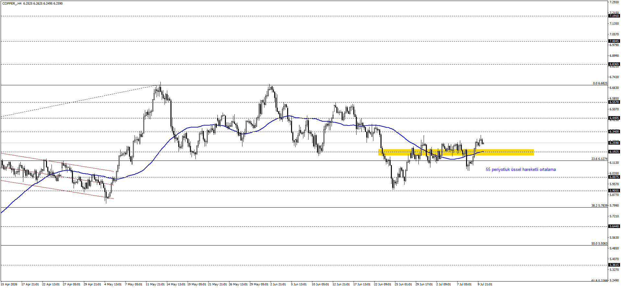
Task: Click the 6.3400 dashed level price tag
Action: (614, 132)
